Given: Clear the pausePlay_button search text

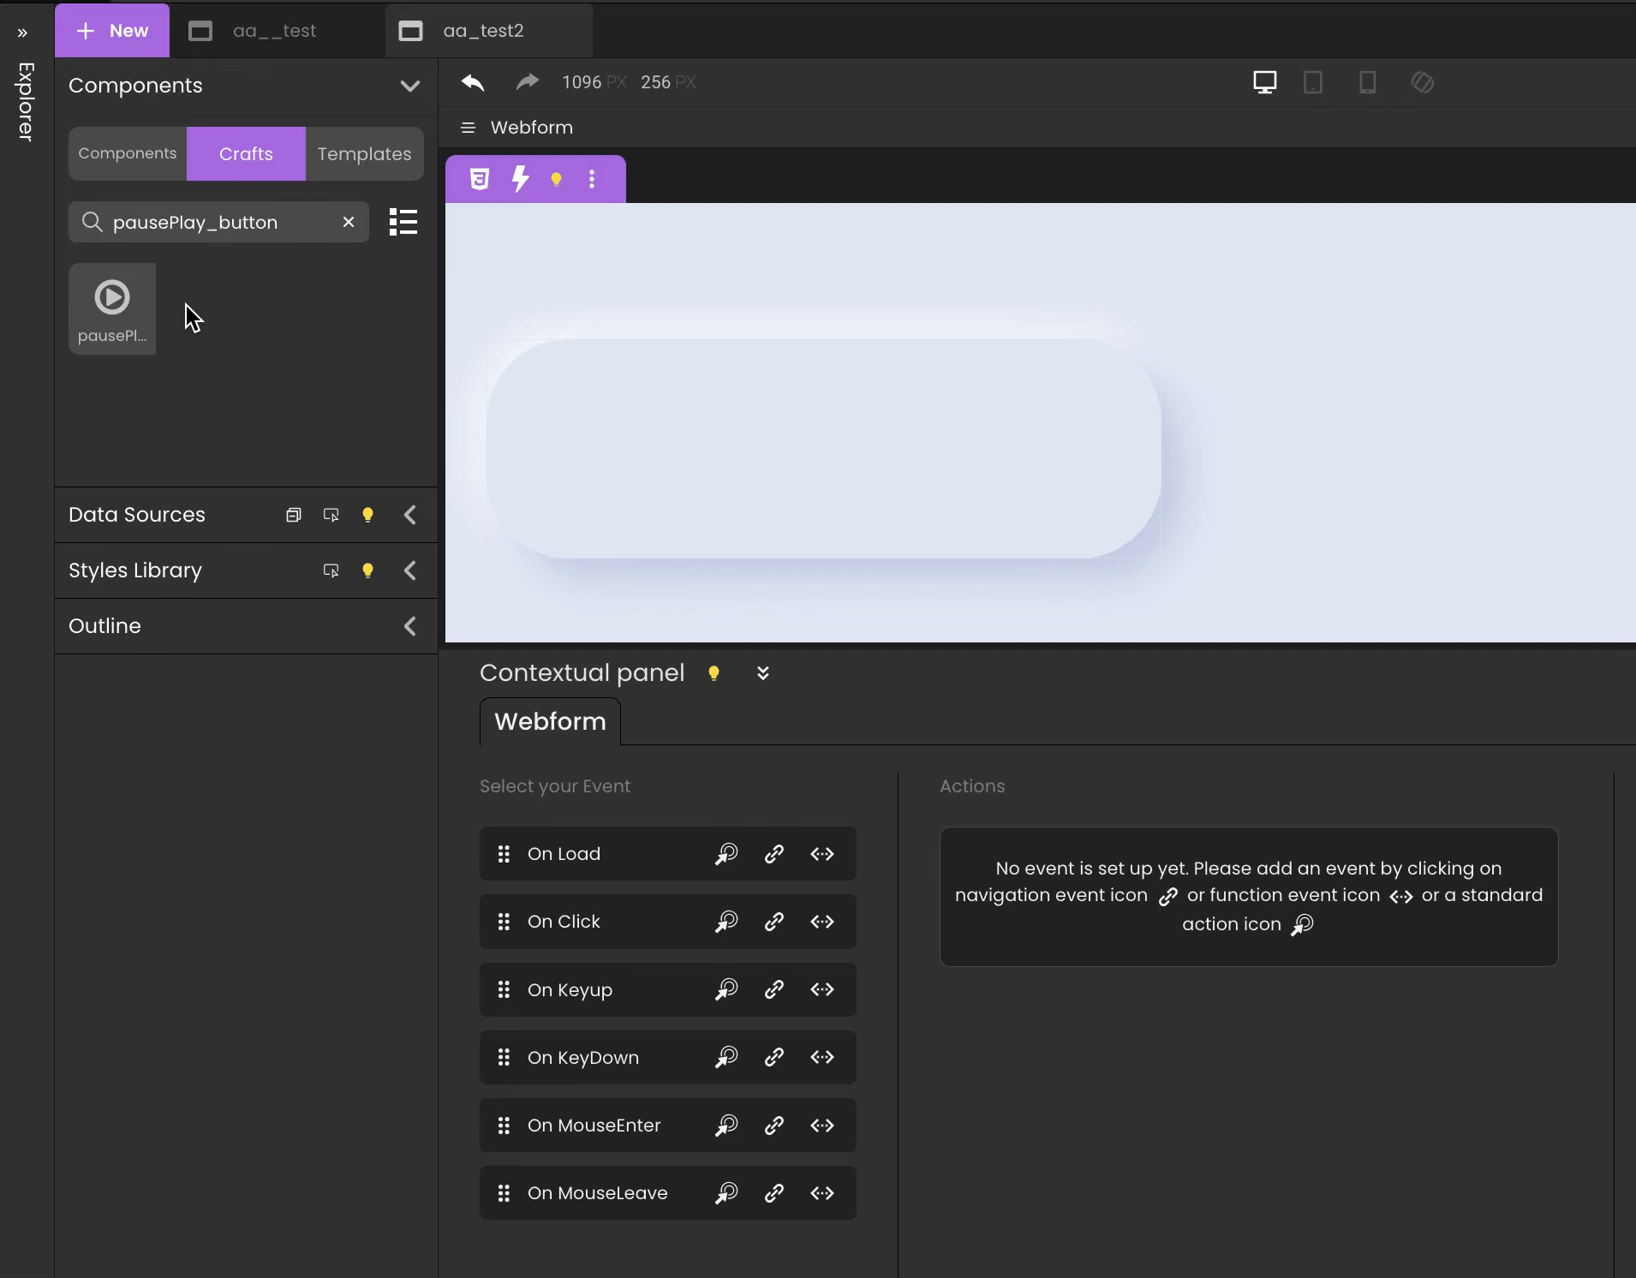Looking at the screenshot, I should pyautogui.click(x=349, y=222).
